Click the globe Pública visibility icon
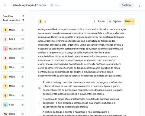 [x=52, y=5]
